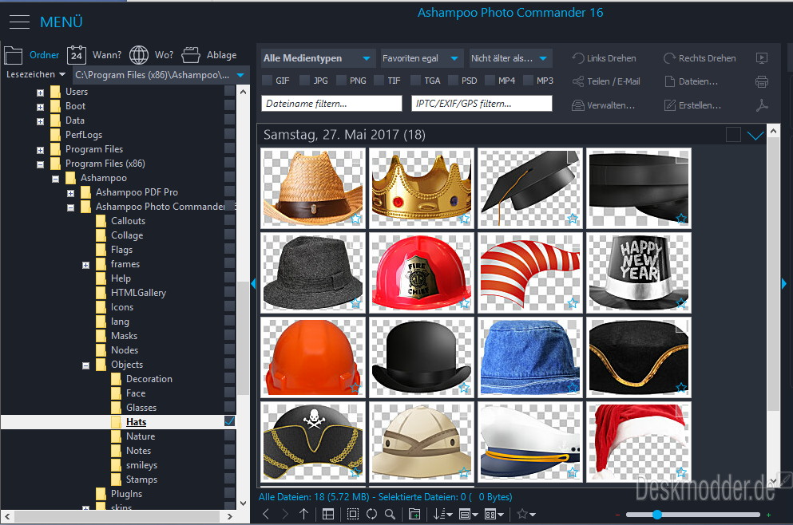Click the IPTC/EXIF/GPS filtern input field
793x525 pixels.
coord(482,104)
